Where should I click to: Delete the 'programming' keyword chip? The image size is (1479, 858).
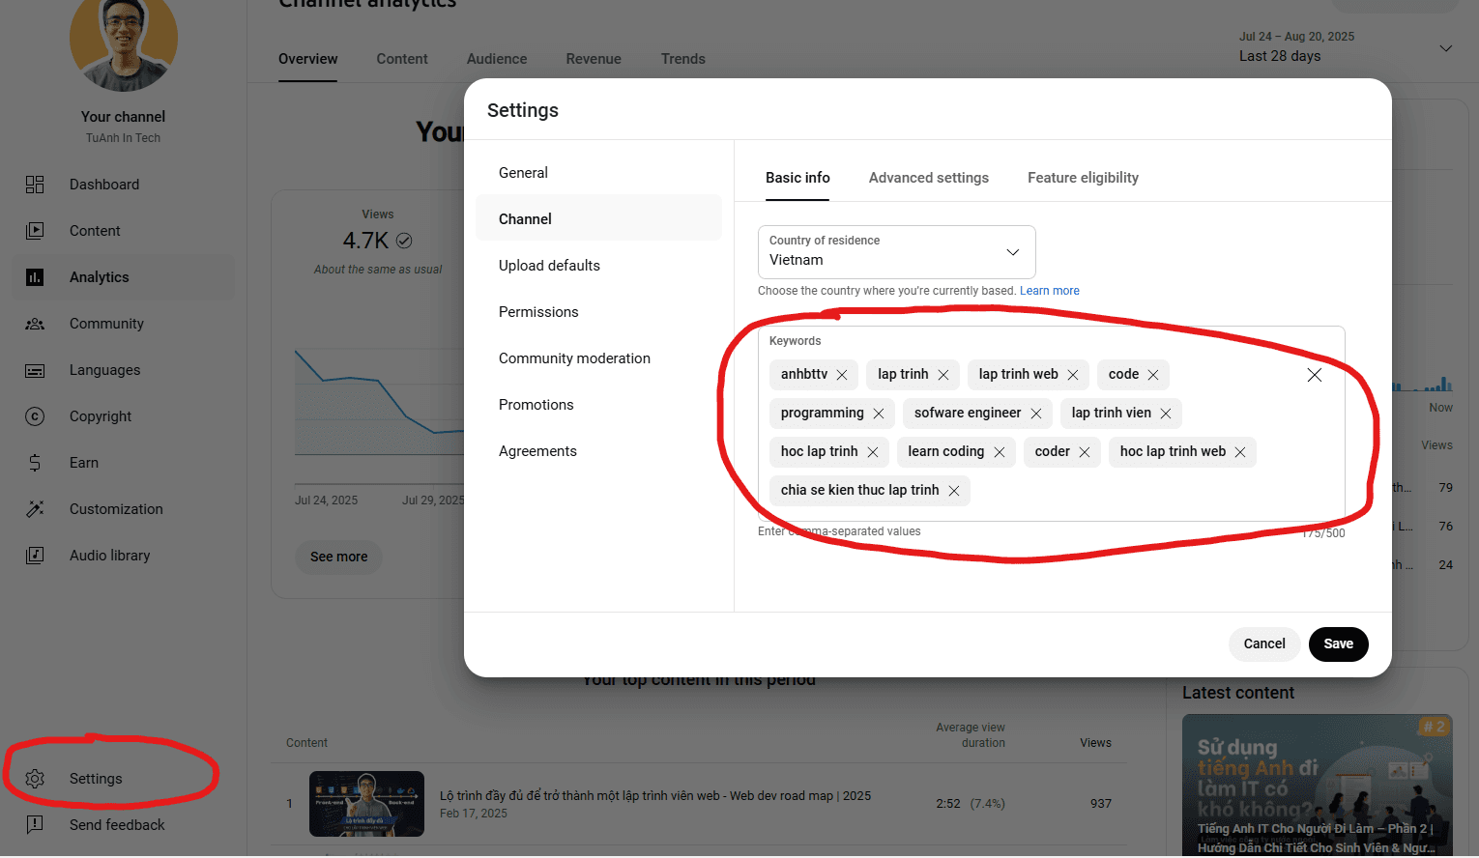[x=879, y=414]
